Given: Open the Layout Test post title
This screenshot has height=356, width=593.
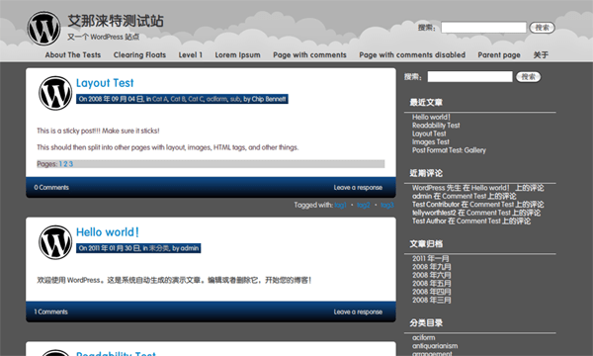Looking at the screenshot, I should 105,83.
